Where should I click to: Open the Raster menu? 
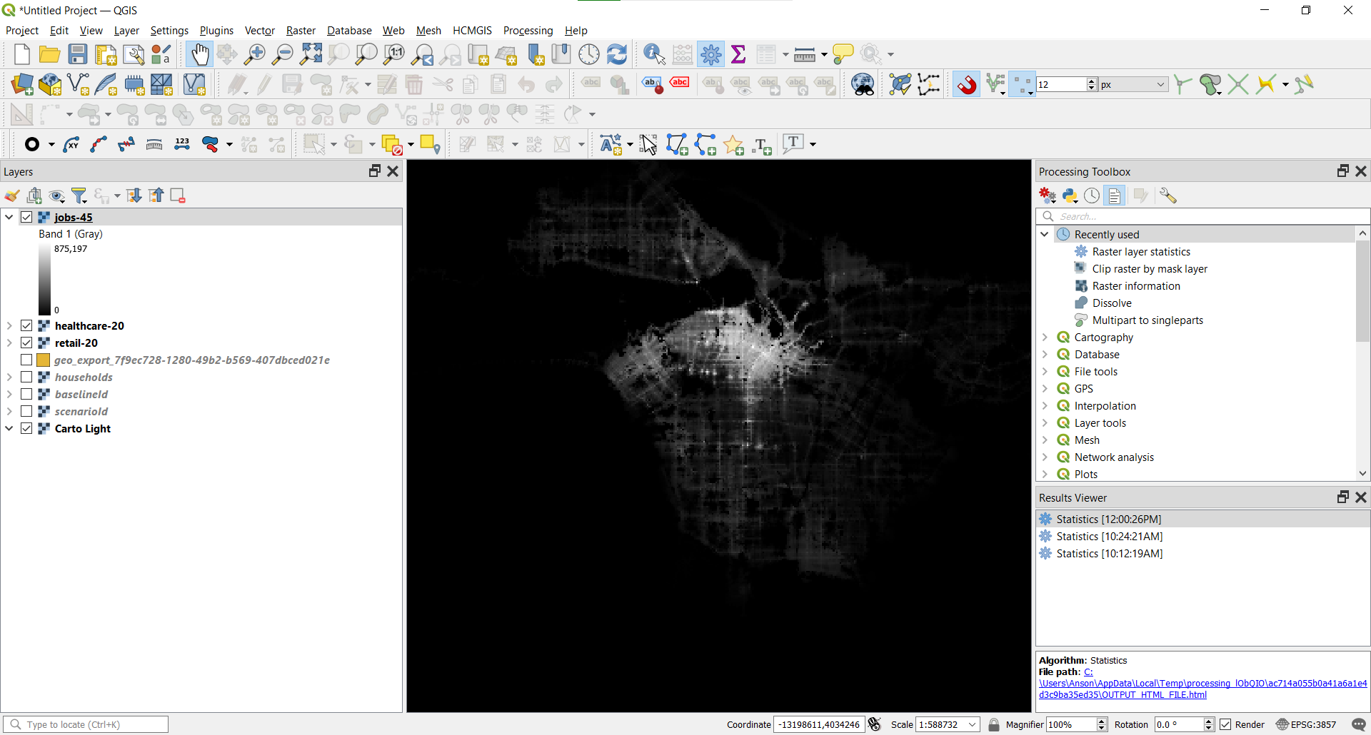click(x=301, y=31)
